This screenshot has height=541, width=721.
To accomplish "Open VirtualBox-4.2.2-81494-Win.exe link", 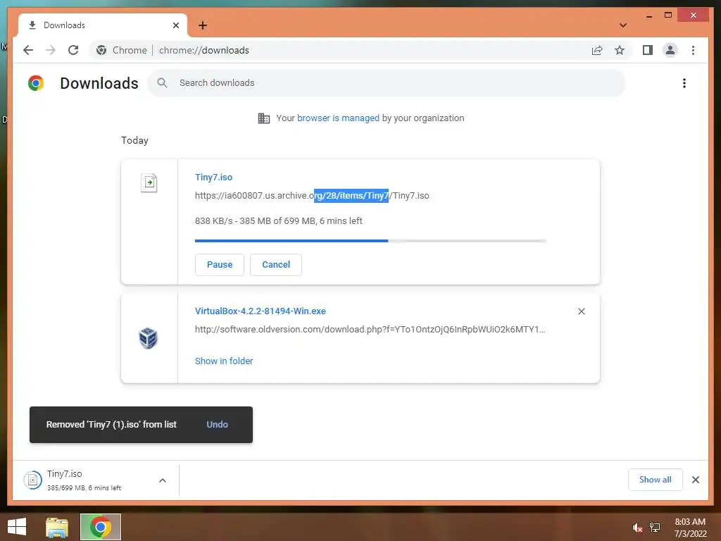I will pyautogui.click(x=261, y=311).
